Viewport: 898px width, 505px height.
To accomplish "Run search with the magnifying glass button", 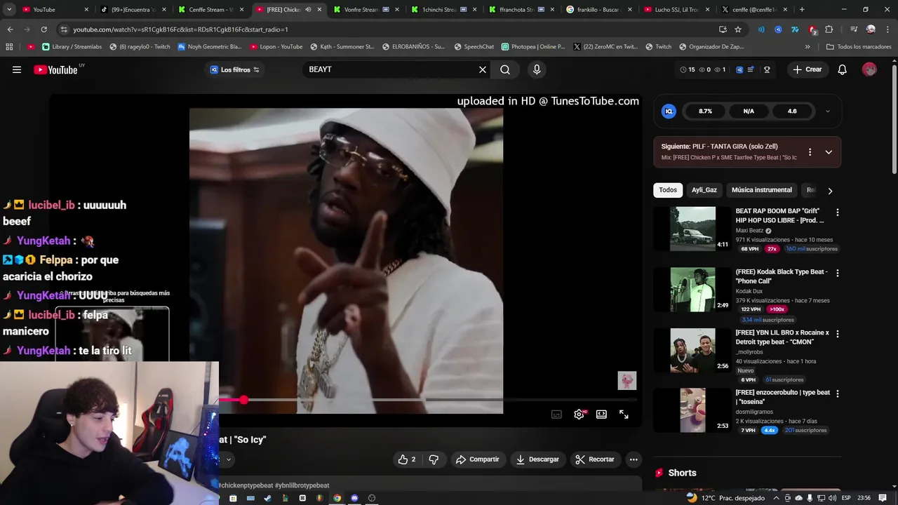I will [505, 69].
